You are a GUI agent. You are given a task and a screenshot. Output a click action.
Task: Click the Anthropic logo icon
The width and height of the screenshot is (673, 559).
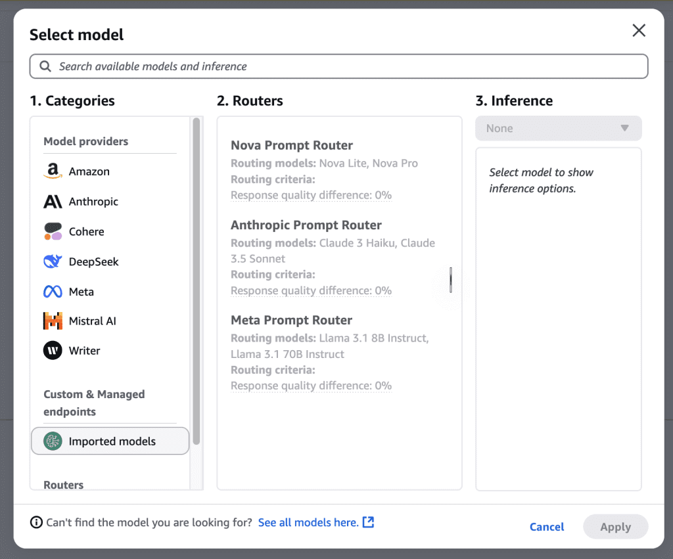(x=53, y=202)
